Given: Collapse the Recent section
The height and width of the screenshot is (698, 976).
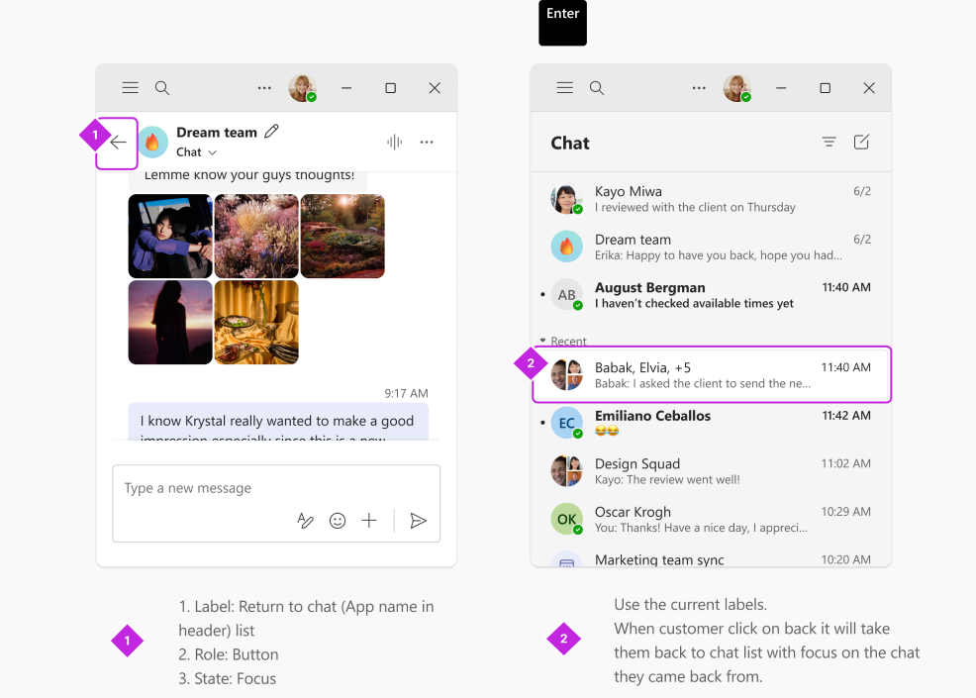Looking at the screenshot, I should tap(562, 342).
